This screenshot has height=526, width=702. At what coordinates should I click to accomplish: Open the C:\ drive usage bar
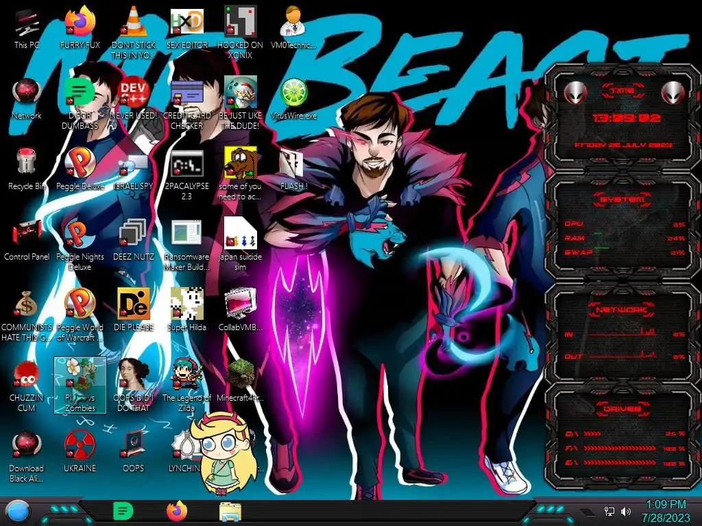tap(625, 434)
